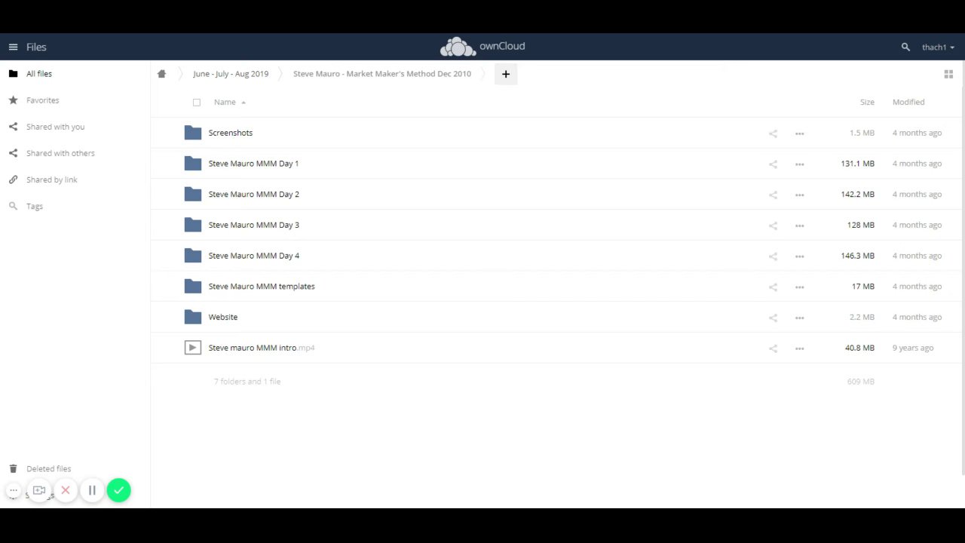Viewport: 965px width, 543px height.
Task: Open more actions for MMM Day 1
Action: click(x=799, y=164)
